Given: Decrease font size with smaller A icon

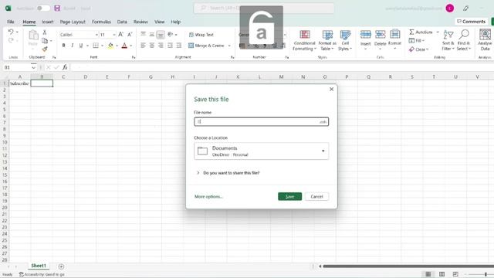Looking at the screenshot, I should pyautogui.click(x=130, y=34).
